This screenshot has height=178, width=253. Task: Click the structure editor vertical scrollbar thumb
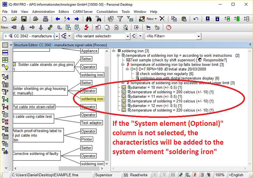pyautogui.click(x=107, y=113)
